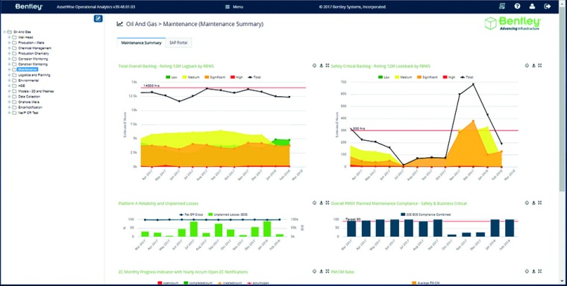The width and height of the screenshot is (567, 286).
Task: Download the Total Overall Backlog chart
Action: 321,66
